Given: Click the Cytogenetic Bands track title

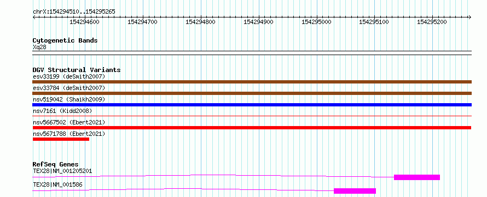Looking at the screenshot, I should click(65, 40).
